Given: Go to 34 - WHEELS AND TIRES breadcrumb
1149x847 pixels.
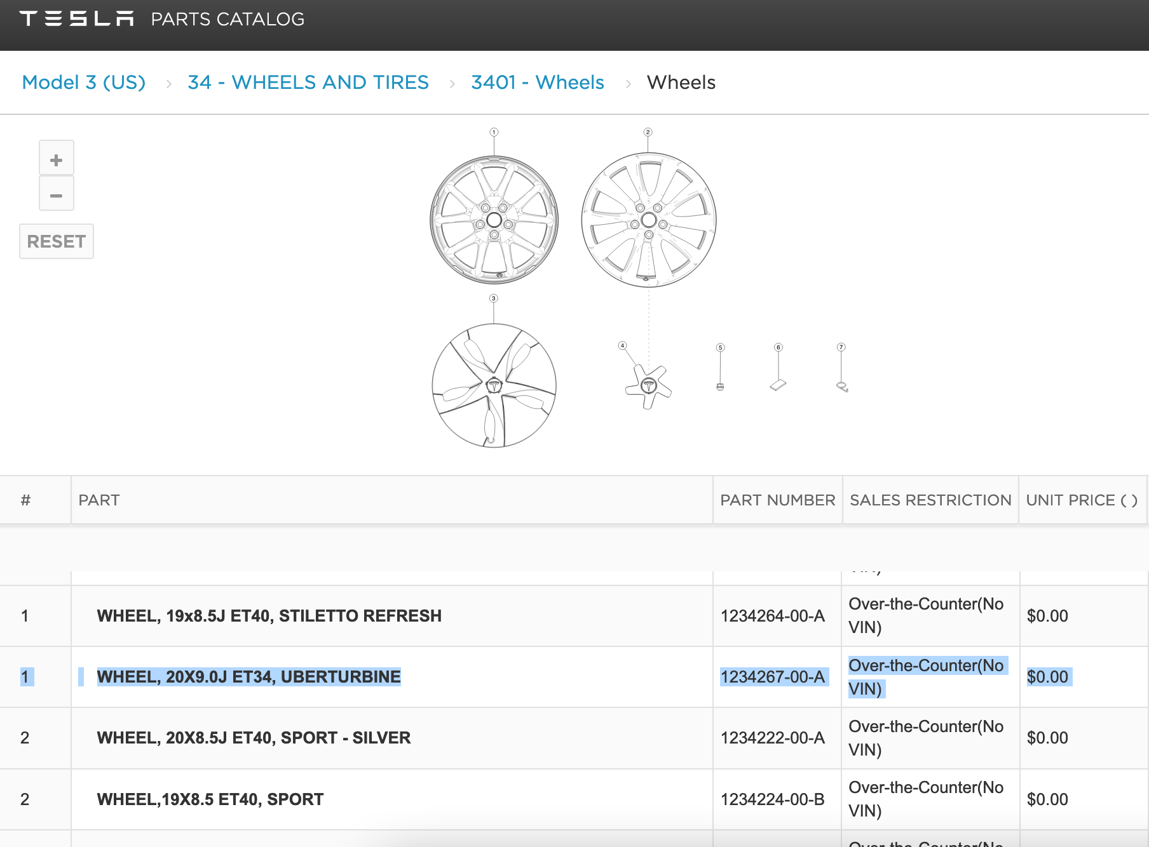Looking at the screenshot, I should click(308, 83).
